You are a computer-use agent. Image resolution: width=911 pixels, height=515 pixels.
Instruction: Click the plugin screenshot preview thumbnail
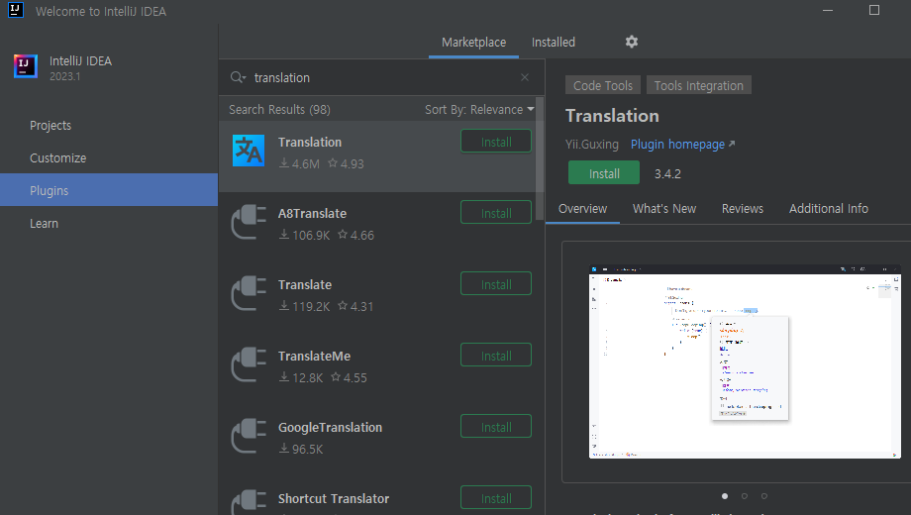click(745, 361)
